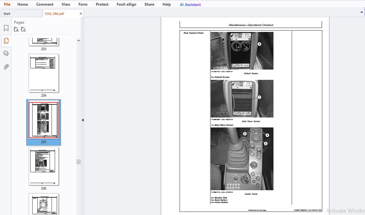This screenshot has width=365, height=215.
Task: Open the View ribbon tab
Action: point(66,4)
